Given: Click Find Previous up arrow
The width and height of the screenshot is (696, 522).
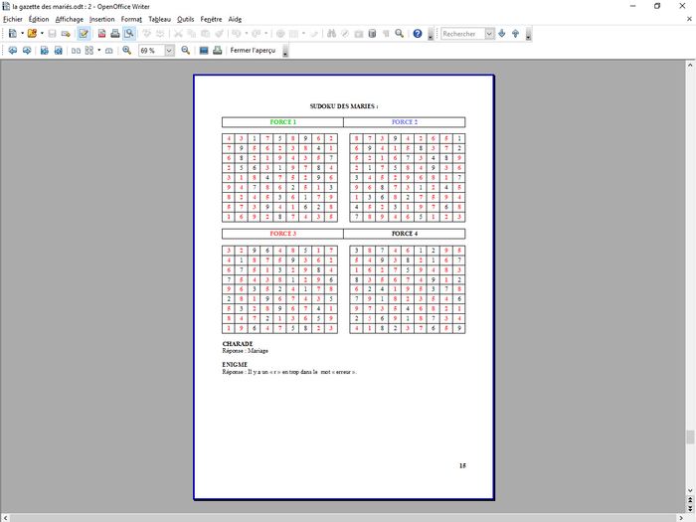Looking at the screenshot, I should click(x=515, y=33).
